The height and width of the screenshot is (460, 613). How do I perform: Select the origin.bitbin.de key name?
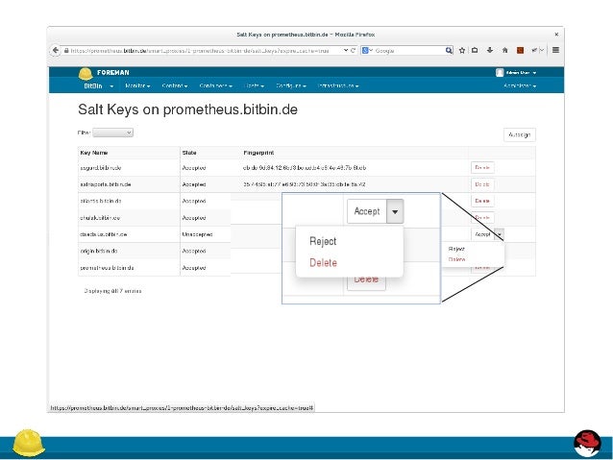pos(99,251)
